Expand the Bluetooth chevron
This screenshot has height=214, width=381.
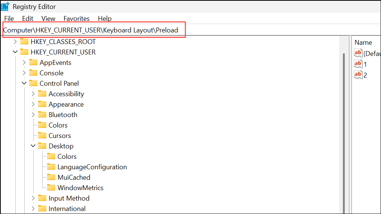point(33,114)
